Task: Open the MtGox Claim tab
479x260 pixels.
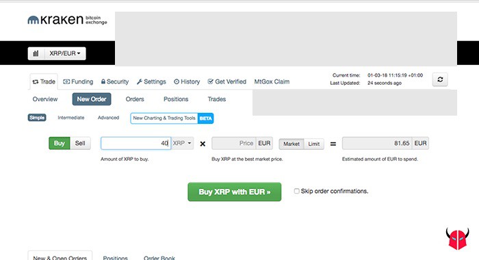Action: (x=272, y=81)
